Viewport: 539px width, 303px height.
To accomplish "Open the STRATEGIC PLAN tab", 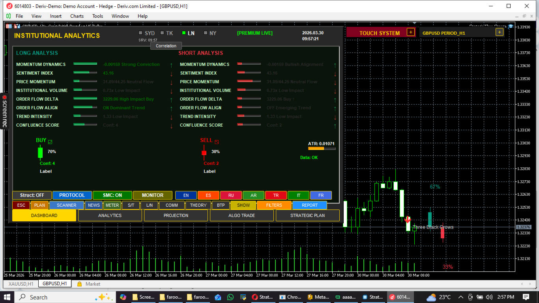I will [308, 215].
